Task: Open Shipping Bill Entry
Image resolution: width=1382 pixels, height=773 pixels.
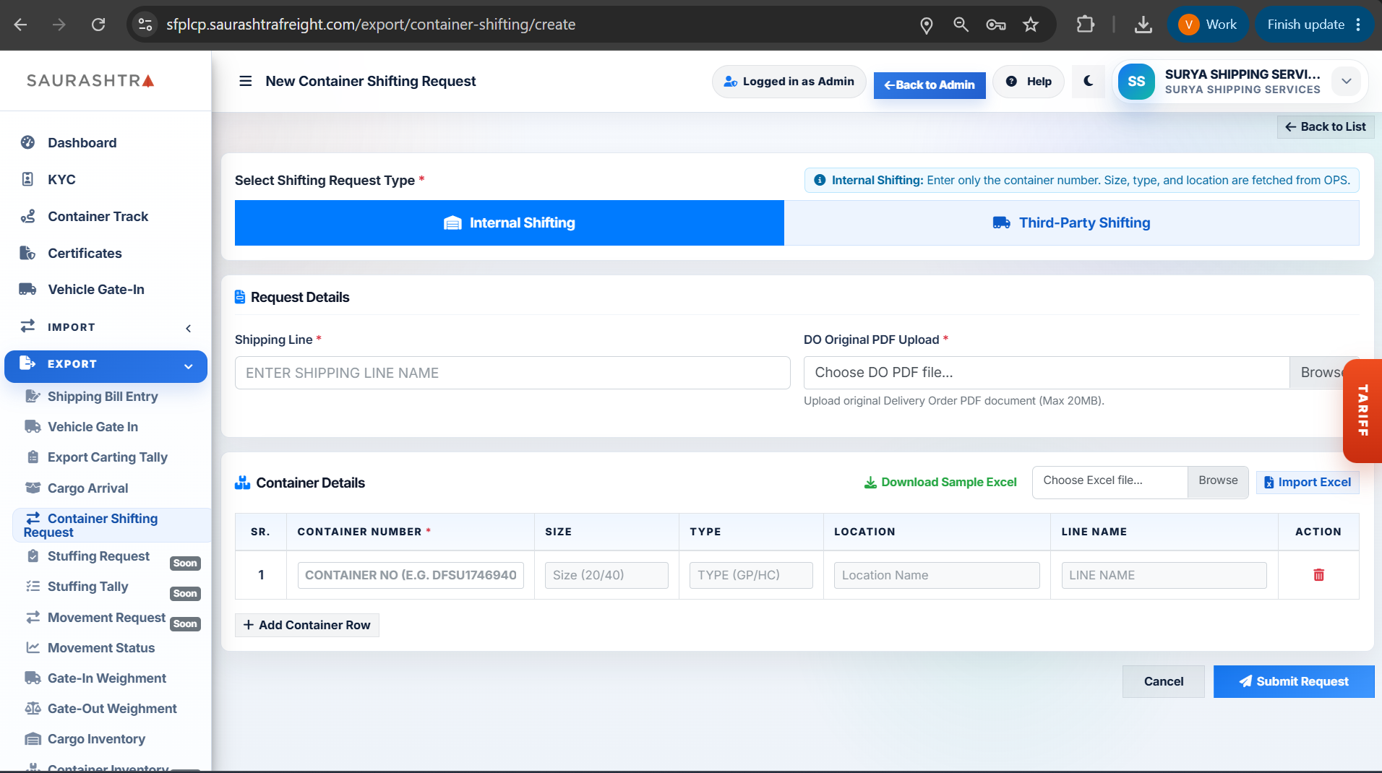Action: [103, 396]
